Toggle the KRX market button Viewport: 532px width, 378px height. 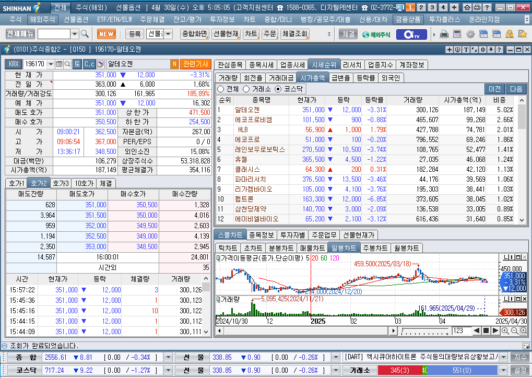click(14, 64)
